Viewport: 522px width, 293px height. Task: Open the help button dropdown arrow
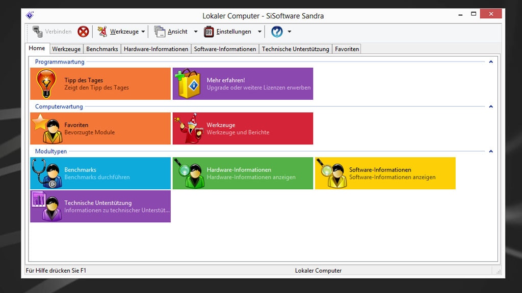tap(290, 32)
